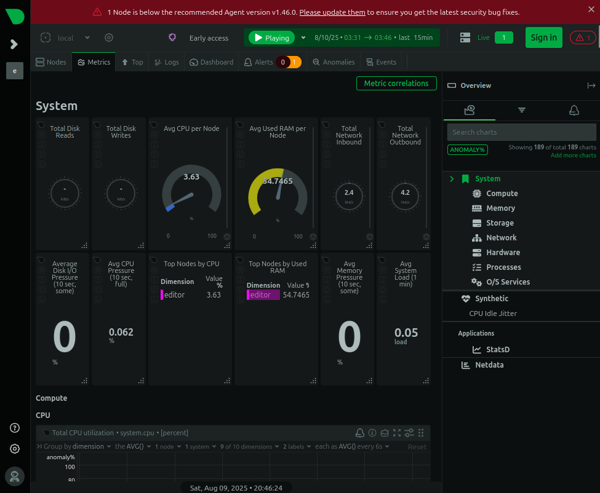Show CPU chart information icon
The image size is (600, 493).
[x=372, y=433]
